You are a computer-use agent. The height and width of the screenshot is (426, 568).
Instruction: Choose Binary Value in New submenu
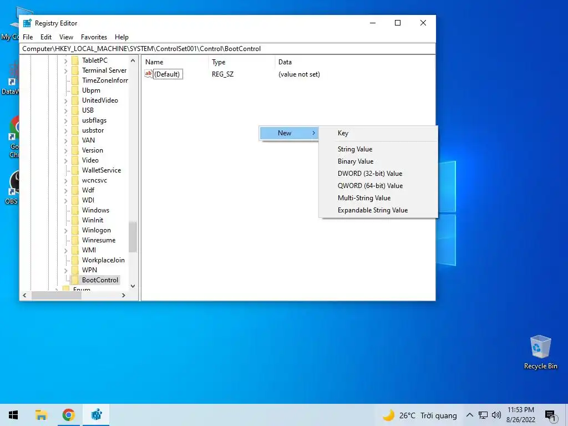(x=378, y=161)
